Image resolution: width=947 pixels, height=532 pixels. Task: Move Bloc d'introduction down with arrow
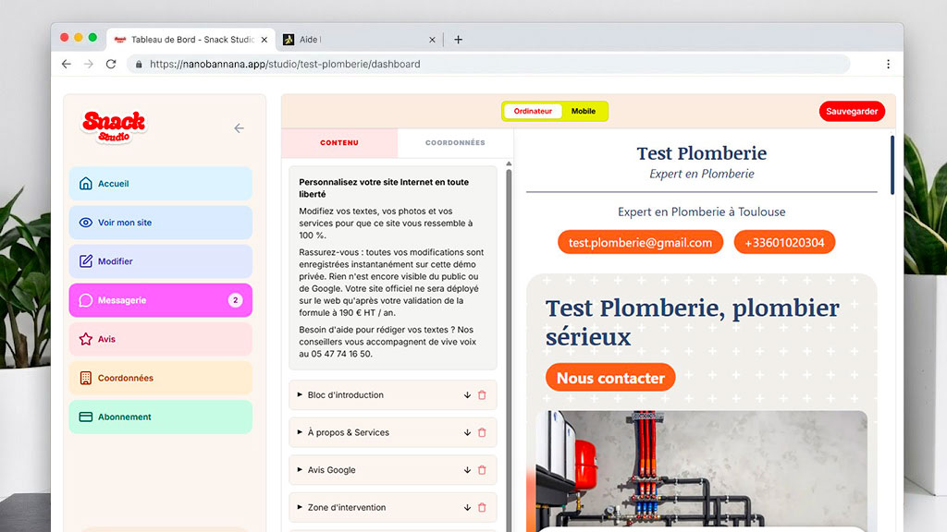(467, 395)
